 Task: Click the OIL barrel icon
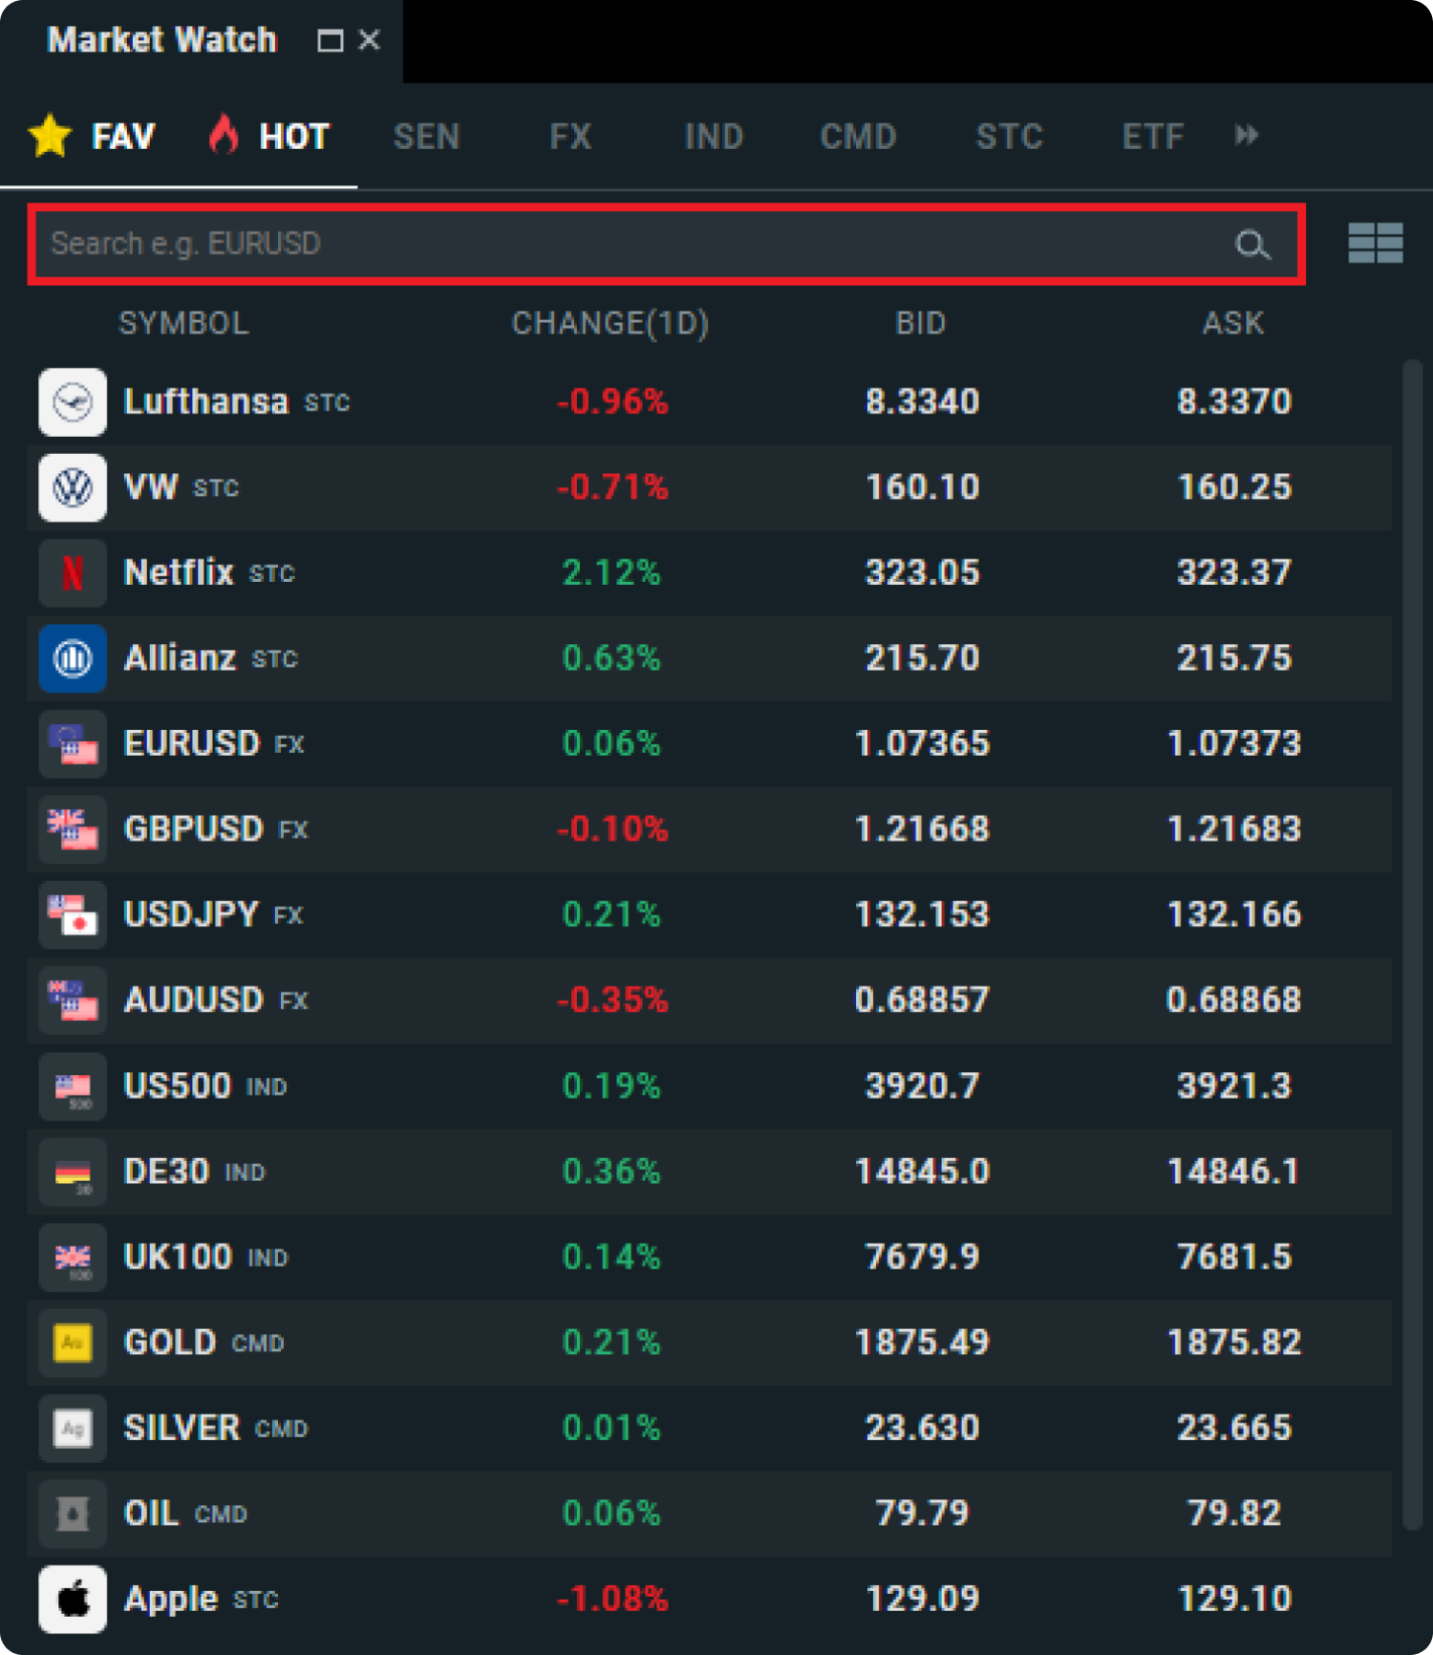click(x=73, y=1514)
